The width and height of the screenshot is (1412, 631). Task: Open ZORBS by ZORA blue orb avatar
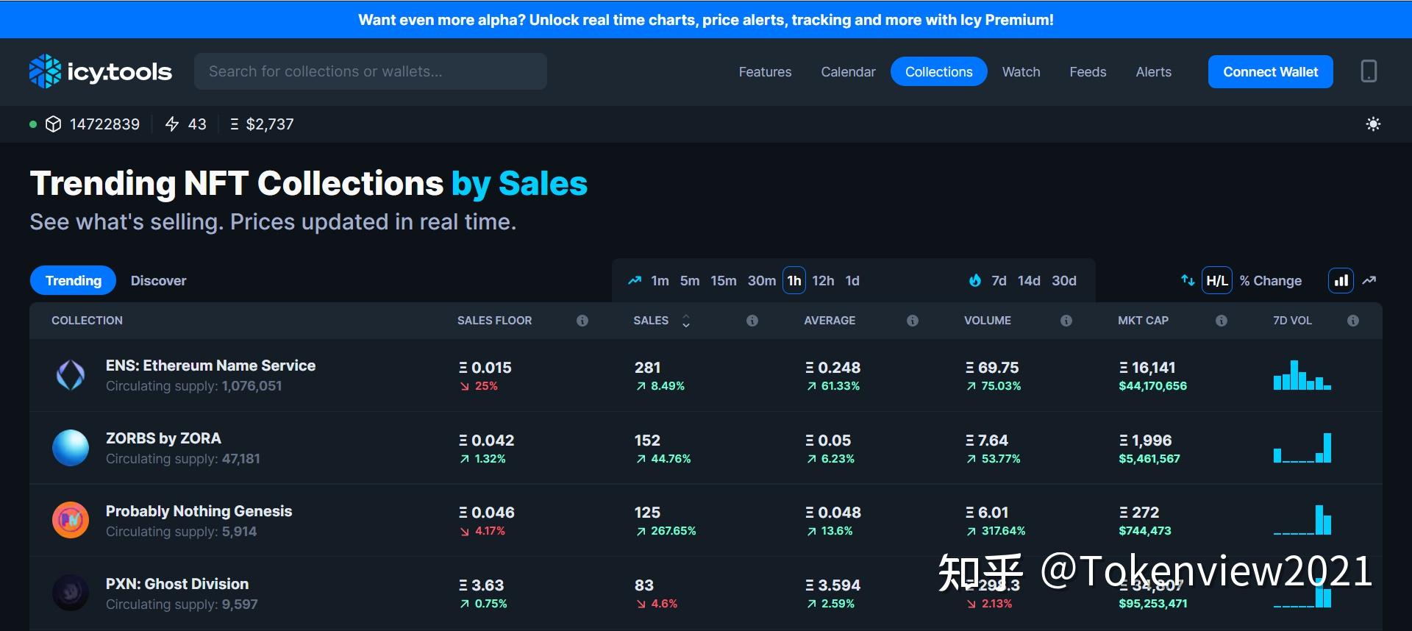pyautogui.click(x=71, y=448)
